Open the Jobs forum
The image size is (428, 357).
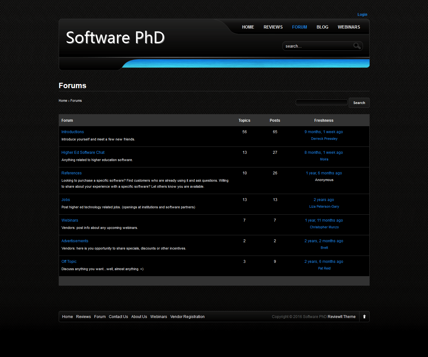[x=66, y=200]
